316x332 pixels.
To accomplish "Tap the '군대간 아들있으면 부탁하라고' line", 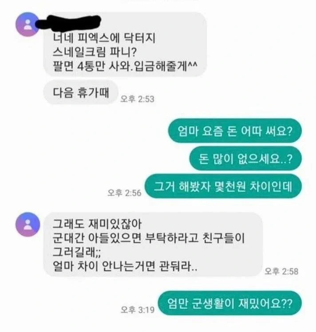I will (x=125, y=238).
